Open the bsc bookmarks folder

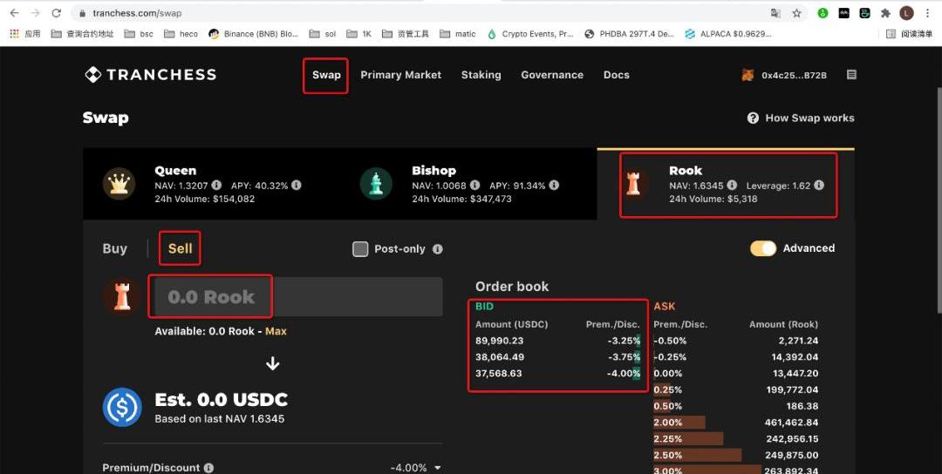[x=139, y=34]
